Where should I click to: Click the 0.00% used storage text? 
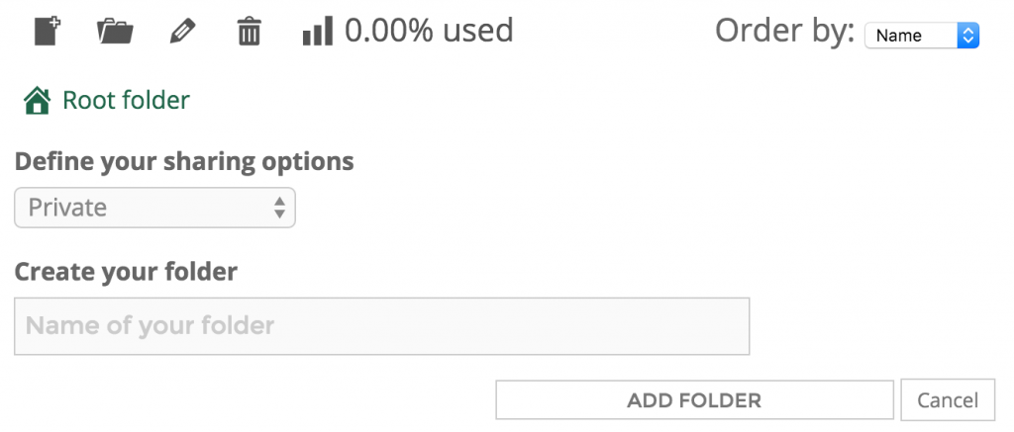click(x=429, y=31)
